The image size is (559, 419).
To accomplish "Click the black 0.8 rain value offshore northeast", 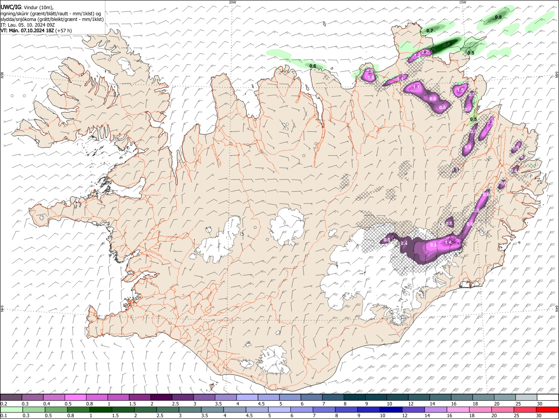I will [x=498, y=17].
